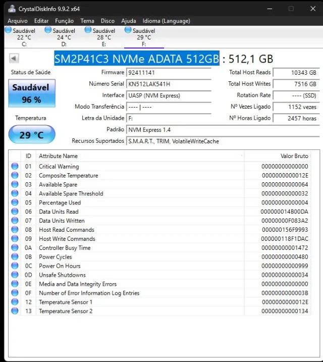Click the Status de Saúde label
The height and width of the screenshot is (362, 323).
[x=31, y=72]
